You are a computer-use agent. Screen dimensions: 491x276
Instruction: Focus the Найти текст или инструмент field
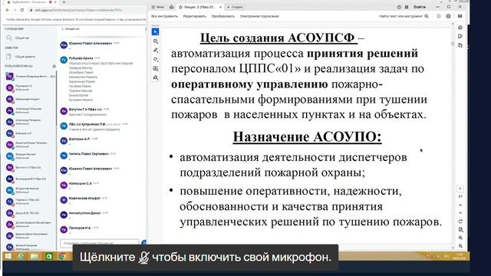coord(400,16)
